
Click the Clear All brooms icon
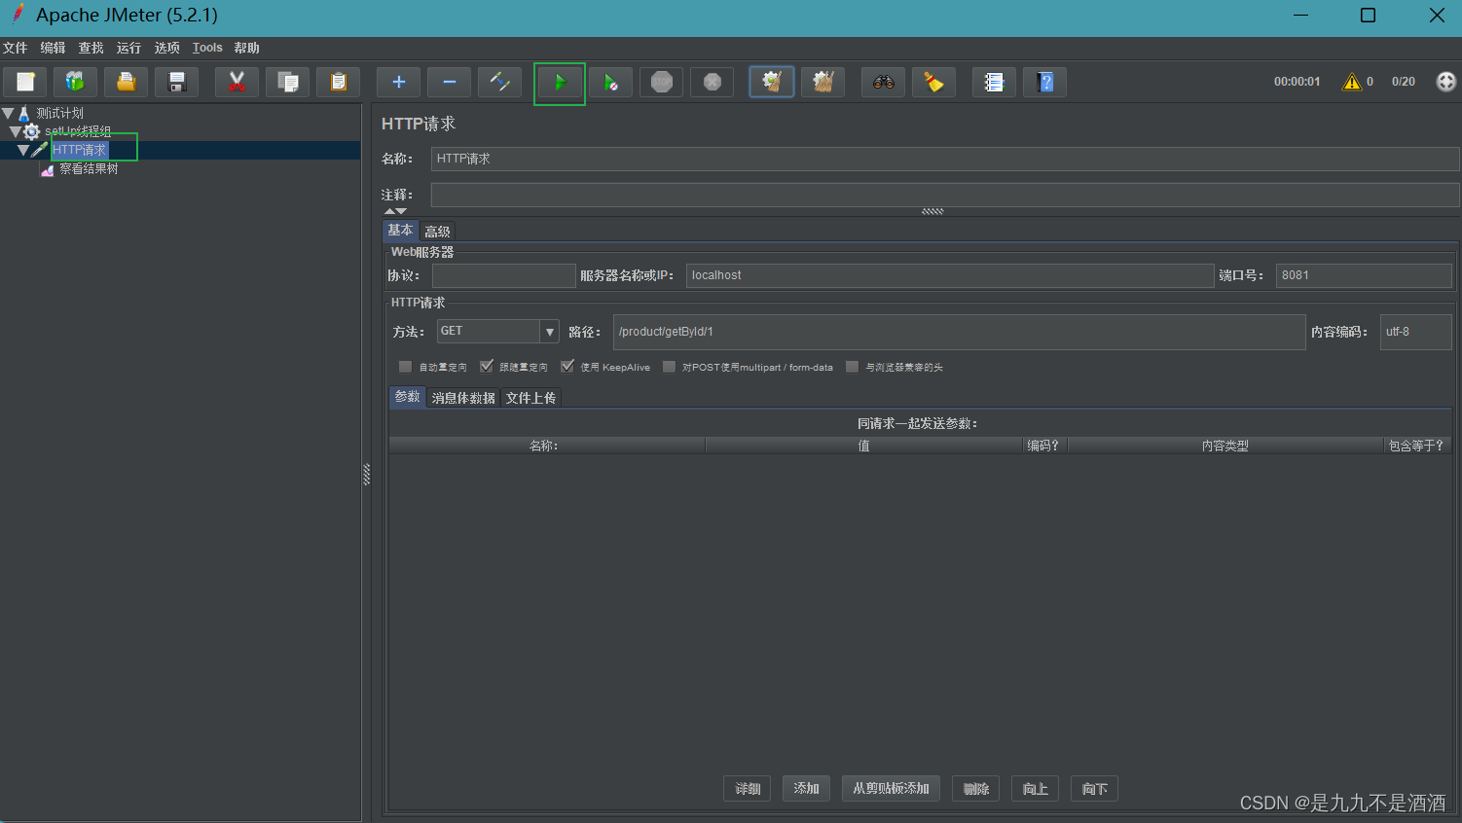(x=823, y=82)
